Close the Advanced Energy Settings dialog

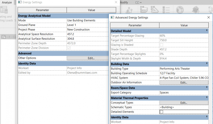(x=209, y=17)
